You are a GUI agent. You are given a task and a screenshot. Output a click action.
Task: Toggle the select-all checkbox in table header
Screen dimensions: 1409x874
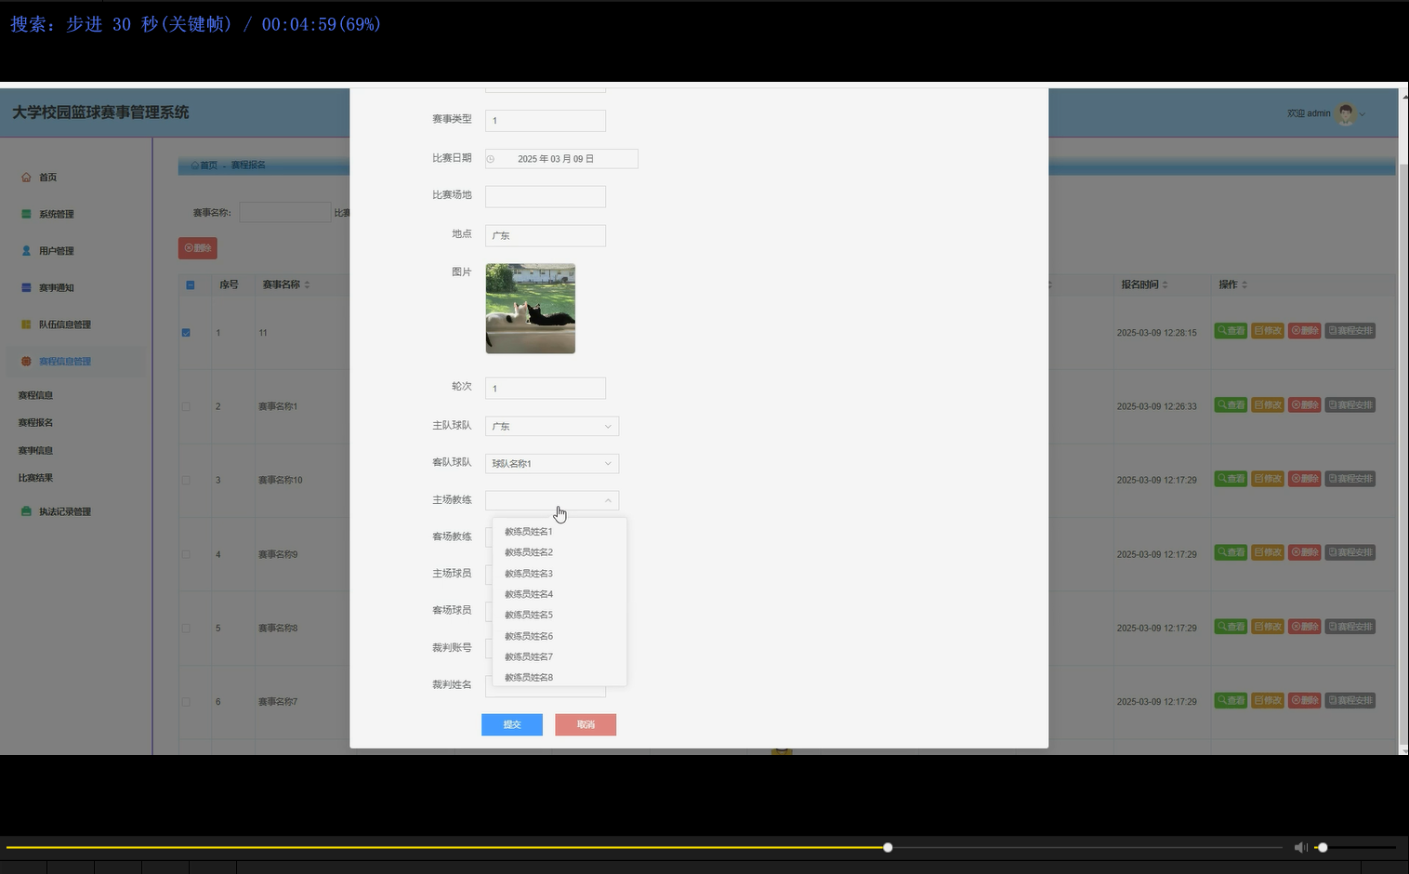pyautogui.click(x=191, y=285)
